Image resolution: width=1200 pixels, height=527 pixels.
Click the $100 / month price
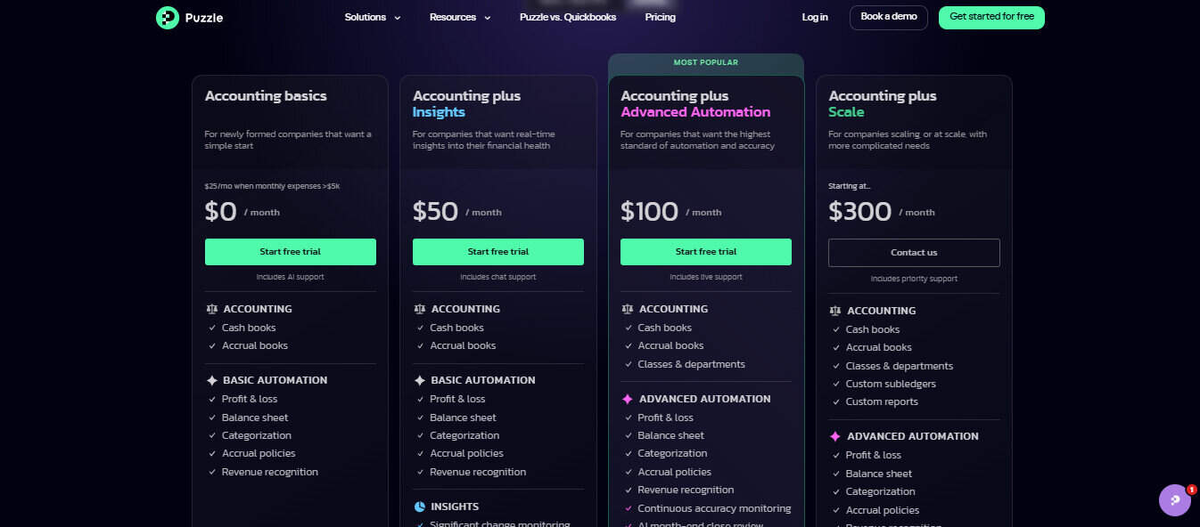[671, 211]
